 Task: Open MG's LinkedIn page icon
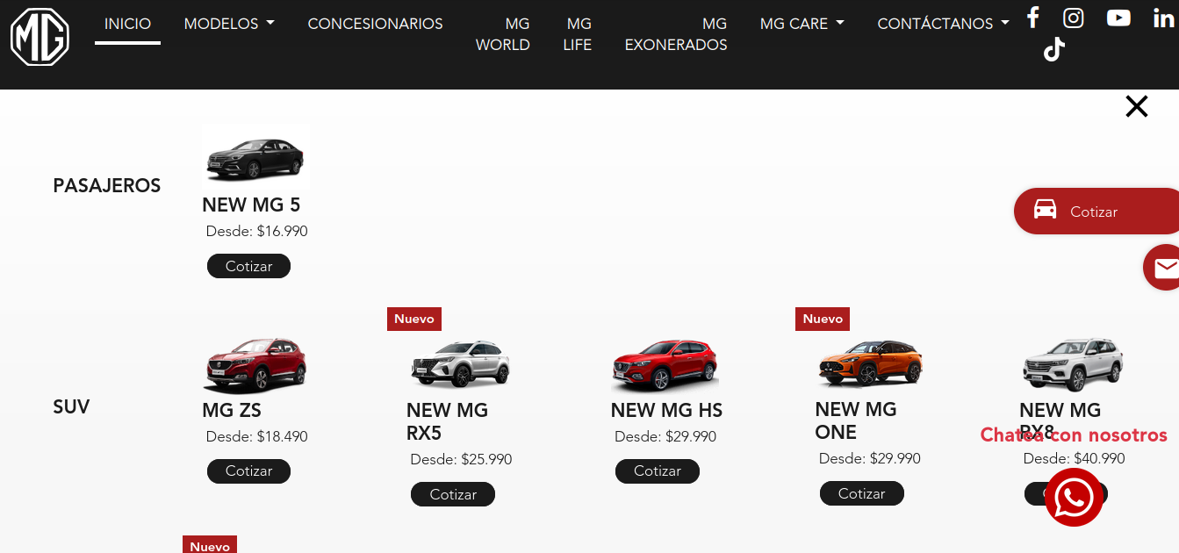click(x=1163, y=18)
